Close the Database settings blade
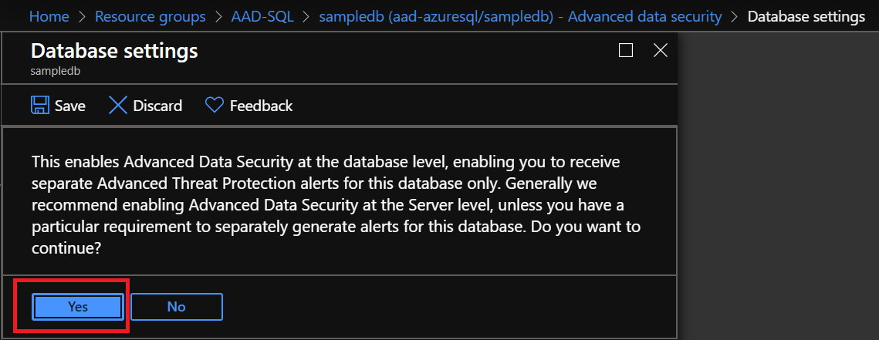The height and width of the screenshot is (340, 879). tap(660, 51)
